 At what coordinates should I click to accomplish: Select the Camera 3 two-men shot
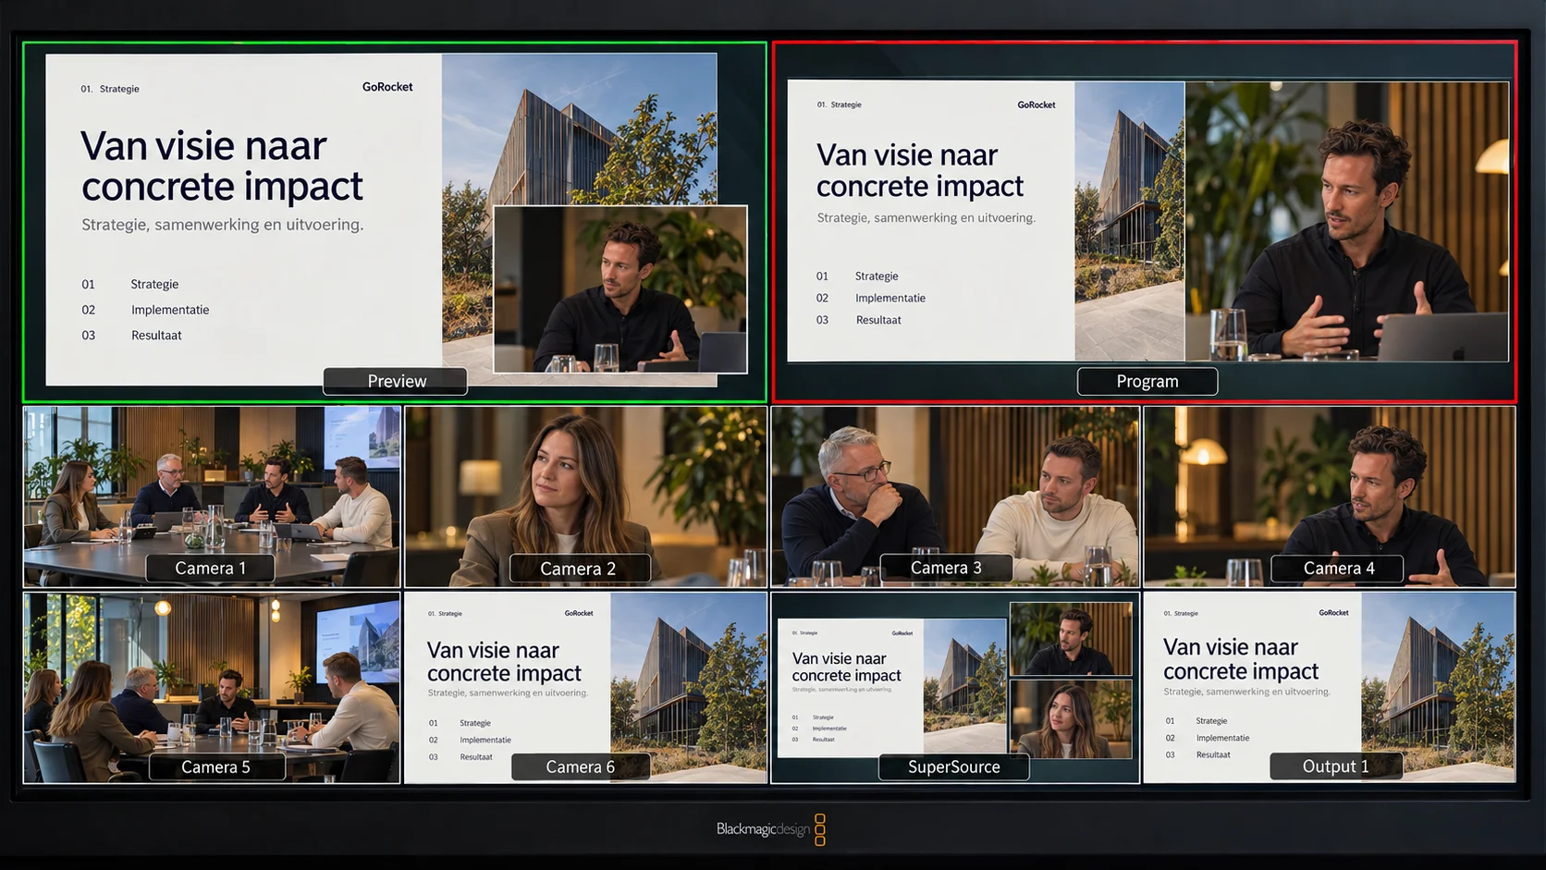click(x=955, y=496)
